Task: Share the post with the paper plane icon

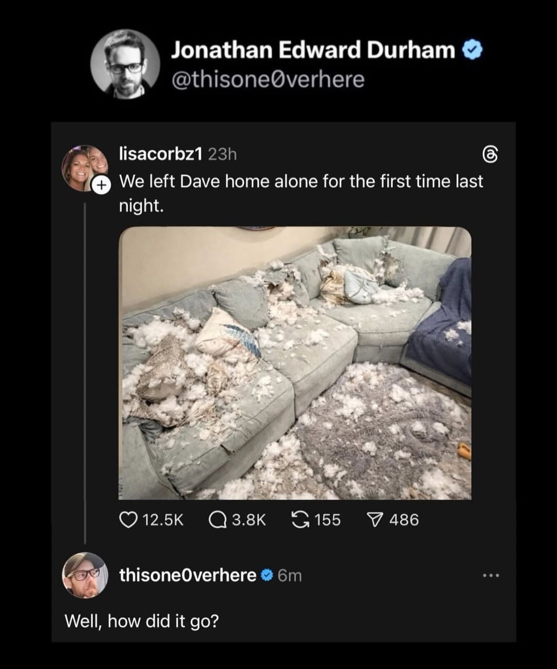Action: click(375, 519)
